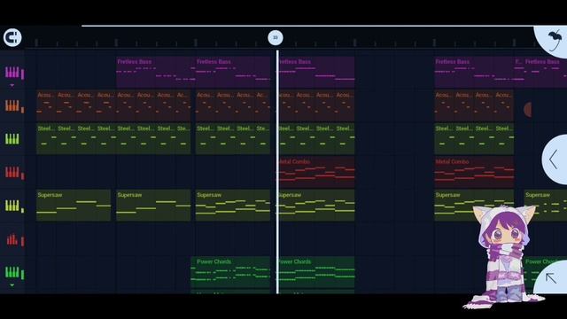Select the leftmost Steel... clip
567x319 pixels.
tap(46, 139)
